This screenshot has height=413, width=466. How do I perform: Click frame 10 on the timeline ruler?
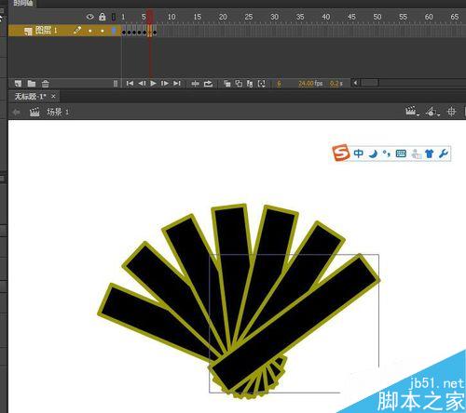tap(171, 17)
